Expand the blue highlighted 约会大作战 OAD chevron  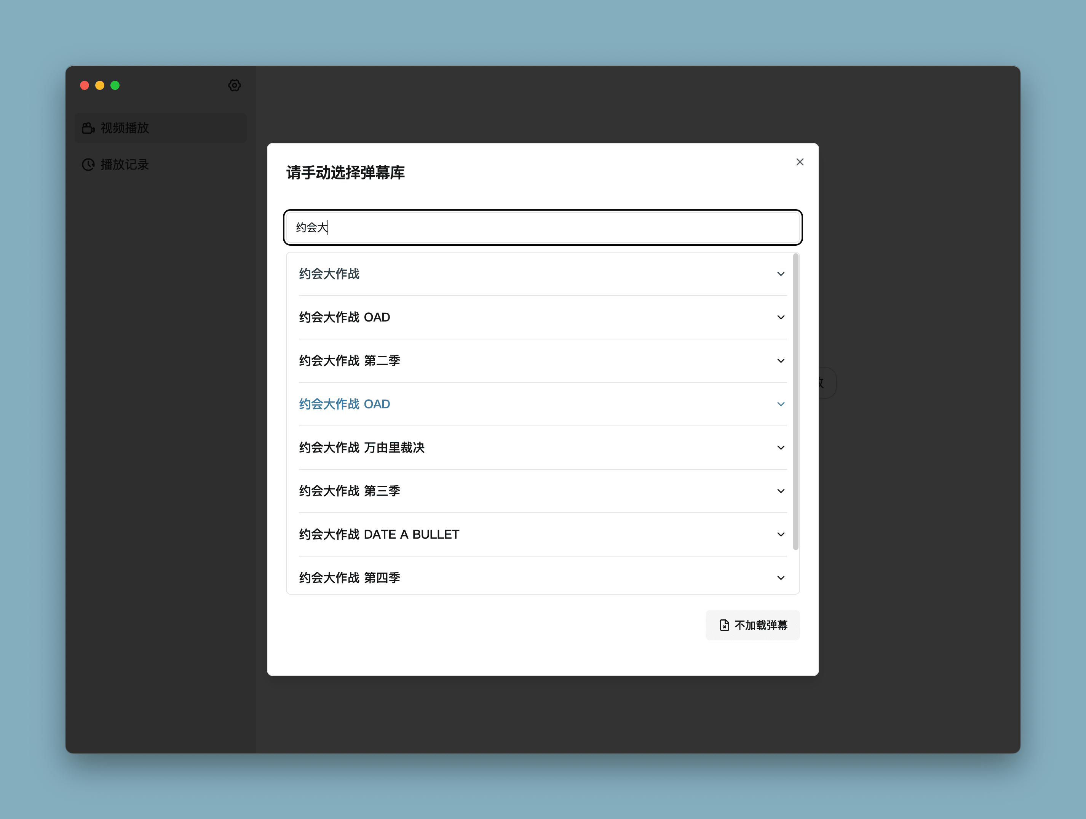click(x=781, y=404)
